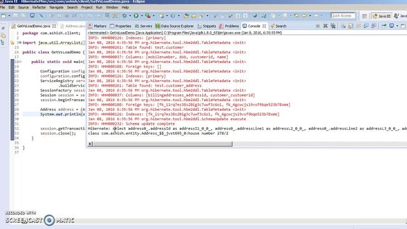Click the Run external tools icon
The width and height of the screenshot is (407, 229).
(x=148, y=16)
